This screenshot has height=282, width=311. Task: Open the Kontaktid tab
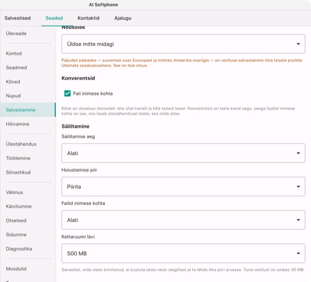pos(88,18)
